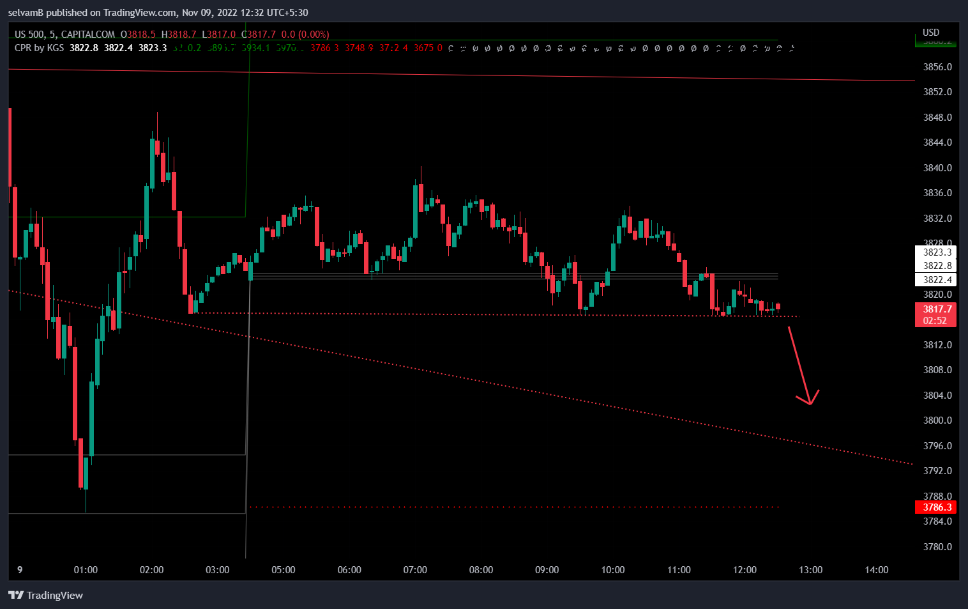This screenshot has height=609, width=968.
Task: Click the Open value O3818.5 in legend
Action: [138, 35]
